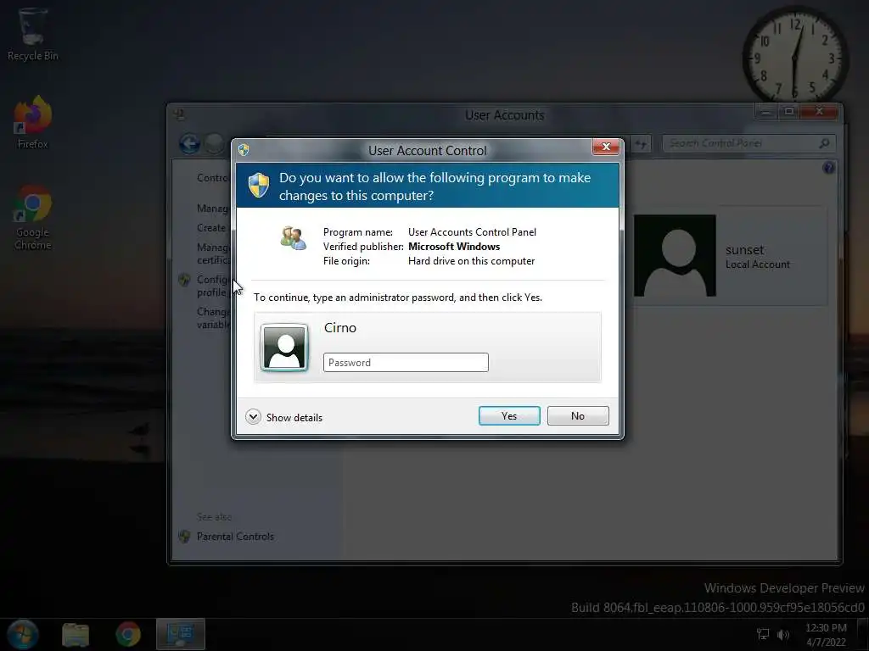Click the Back arrow in User Accounts window
Viewport: 869px width, 651px height.
click(x=189, y=144)
